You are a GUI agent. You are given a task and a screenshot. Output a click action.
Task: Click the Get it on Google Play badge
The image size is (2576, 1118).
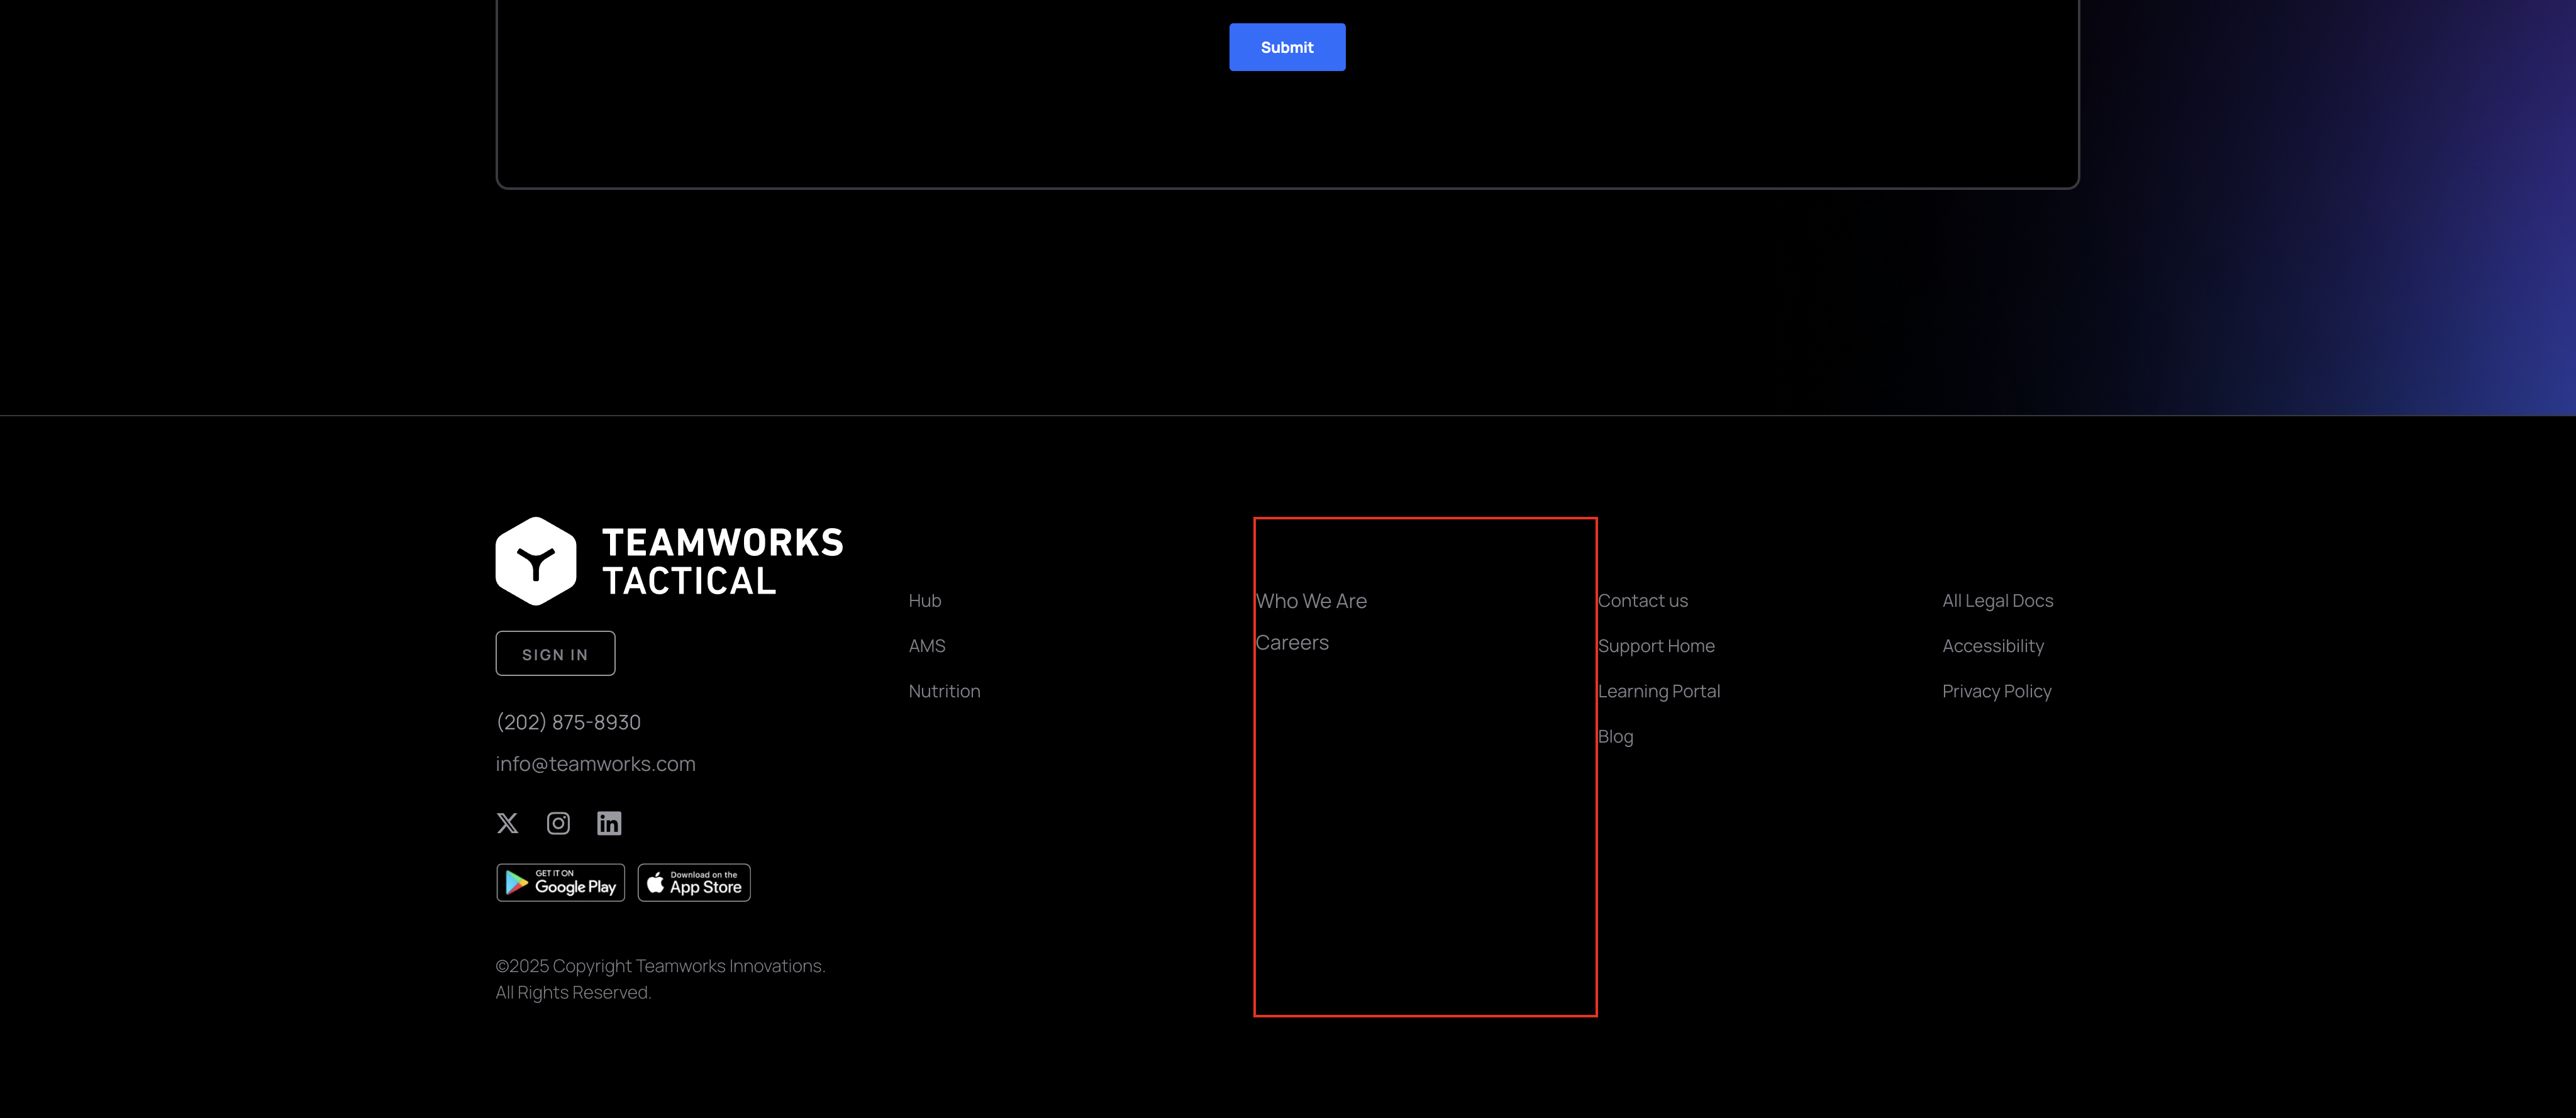561,883
